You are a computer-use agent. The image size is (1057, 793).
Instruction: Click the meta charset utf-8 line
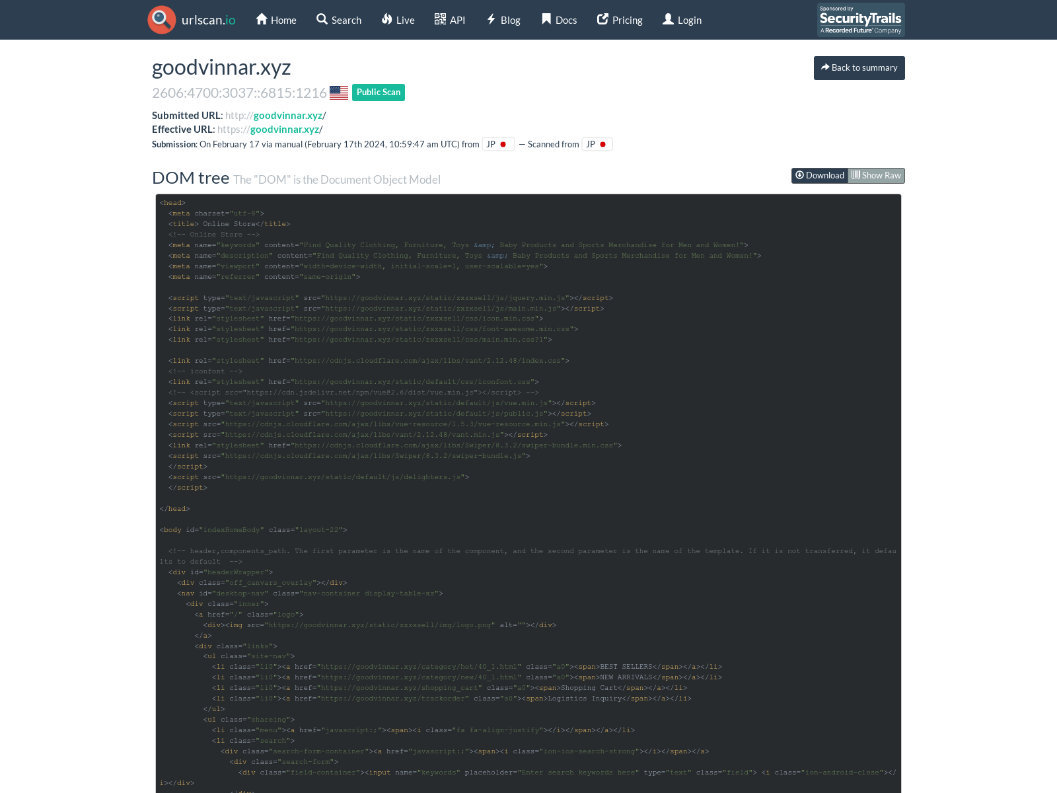pos(216,213)
